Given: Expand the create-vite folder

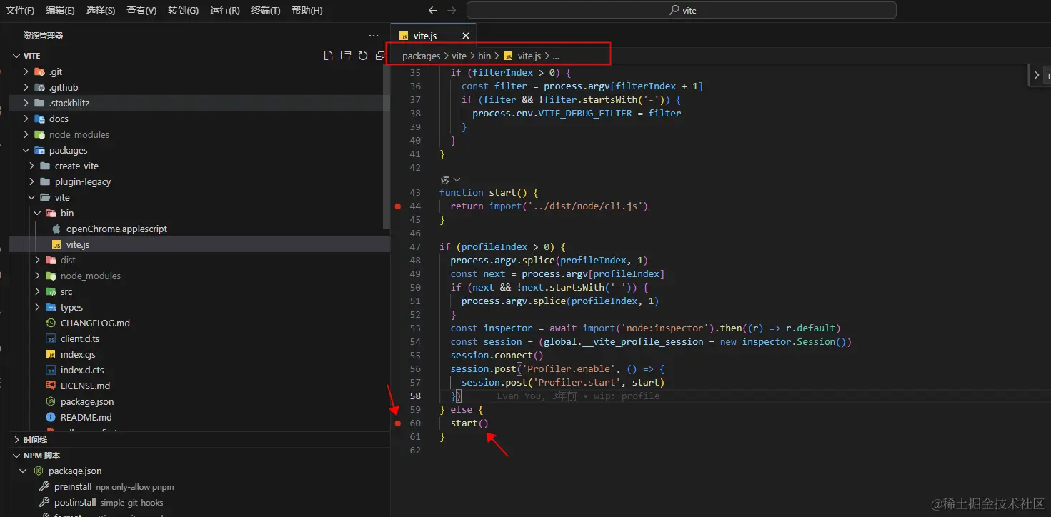Looking at the screenshot, I should tap(32, 166).
